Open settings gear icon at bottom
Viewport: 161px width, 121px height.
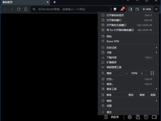130,117
